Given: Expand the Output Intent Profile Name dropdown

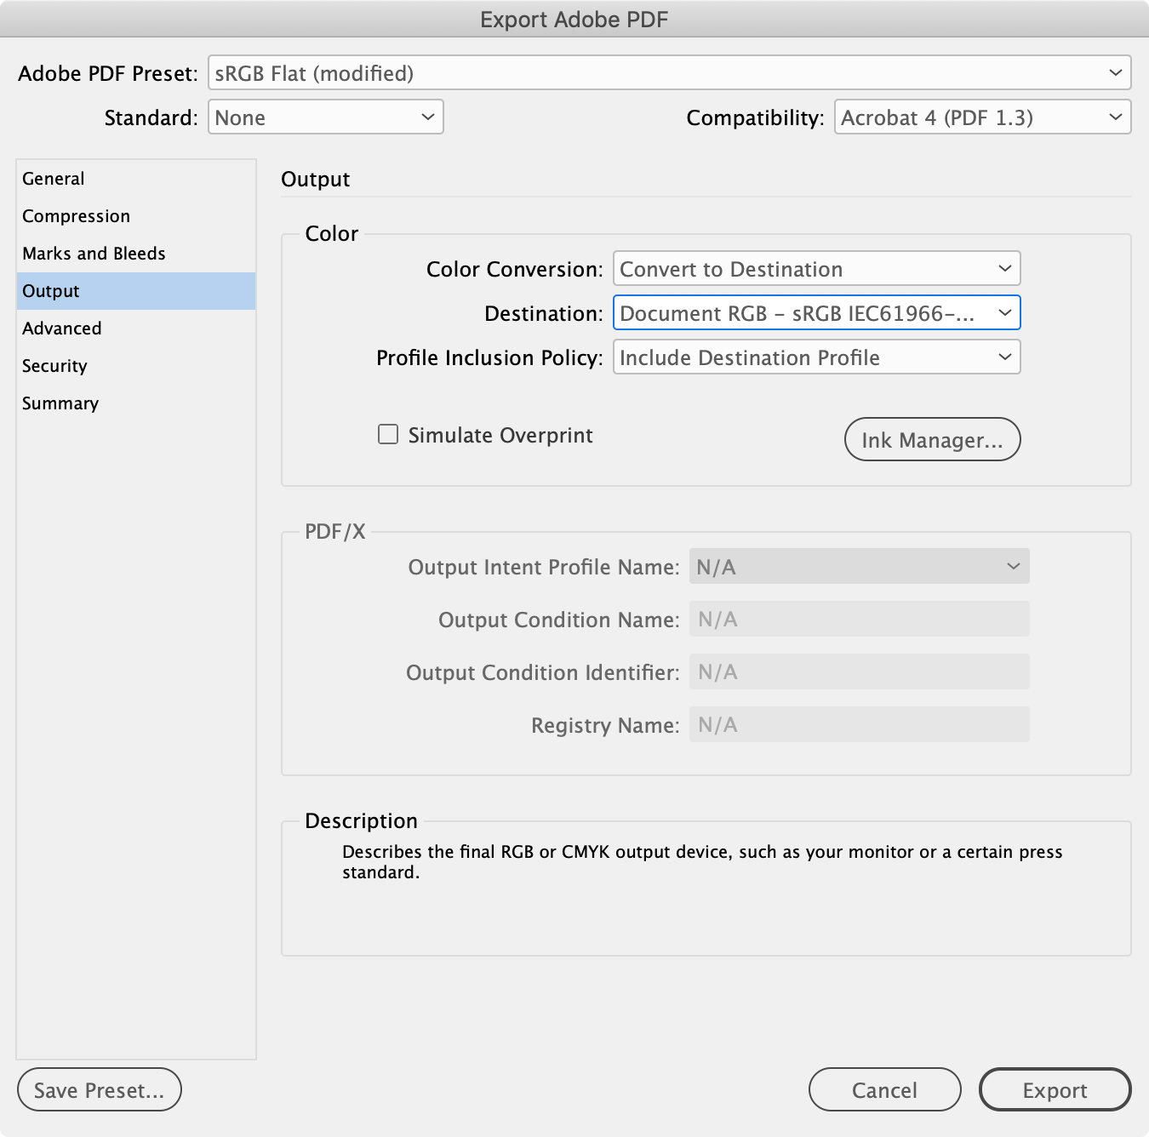Looking at the screenshot, I should pos(858,566).
